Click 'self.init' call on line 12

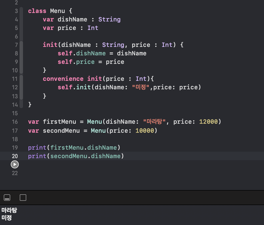click(x=74, y=87)
